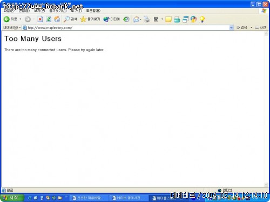Screen dimensions: 270x202
Task: Click the address bar with maplestory.com URL
Action: pyautogui.click(x=126, y=27)
